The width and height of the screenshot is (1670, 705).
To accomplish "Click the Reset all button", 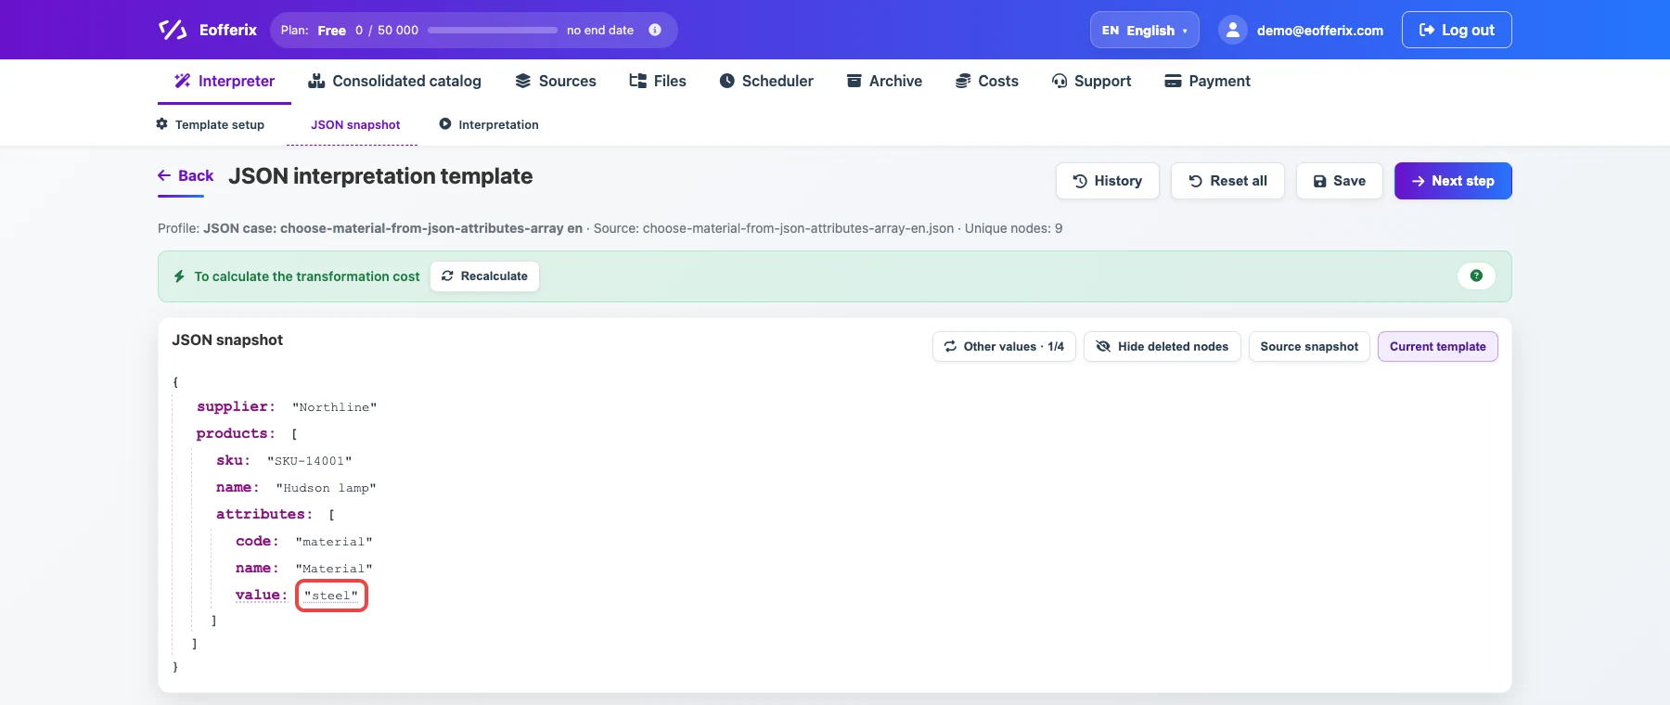I will [x=1227, y=181].
